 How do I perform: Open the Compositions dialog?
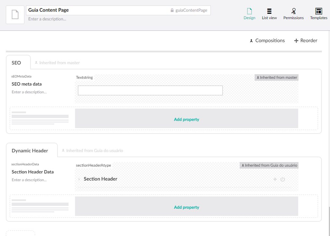click(267, 41)
